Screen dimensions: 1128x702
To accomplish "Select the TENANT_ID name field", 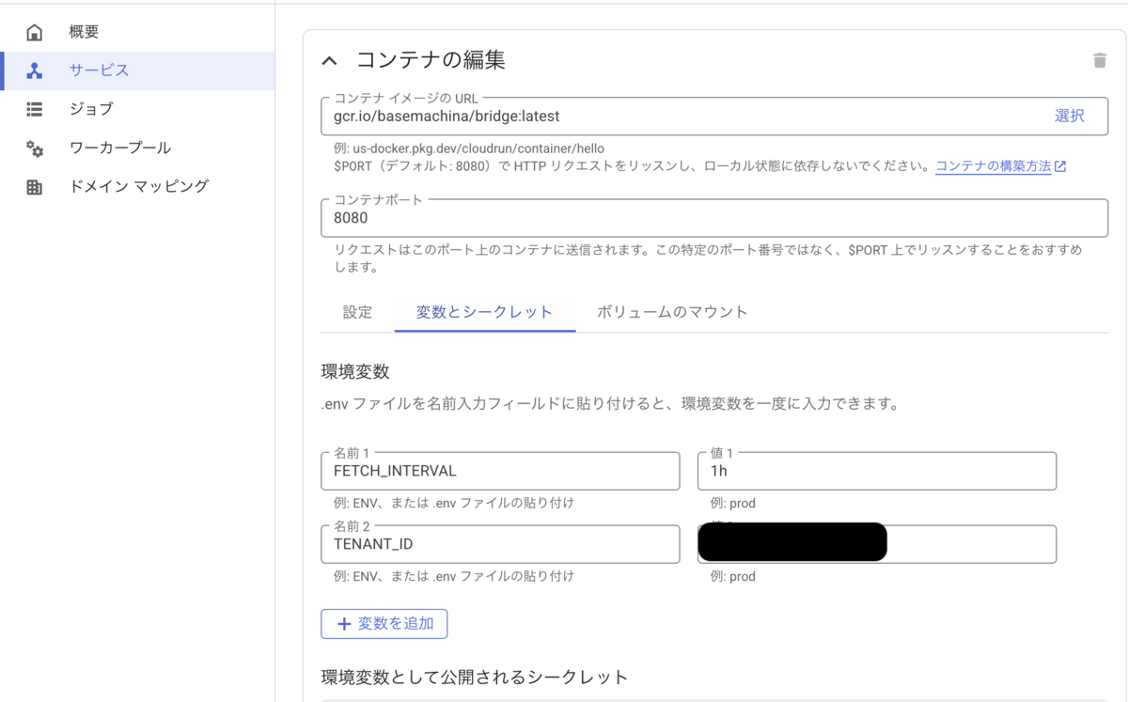I will pyautogui.click(x=500, y=544).
